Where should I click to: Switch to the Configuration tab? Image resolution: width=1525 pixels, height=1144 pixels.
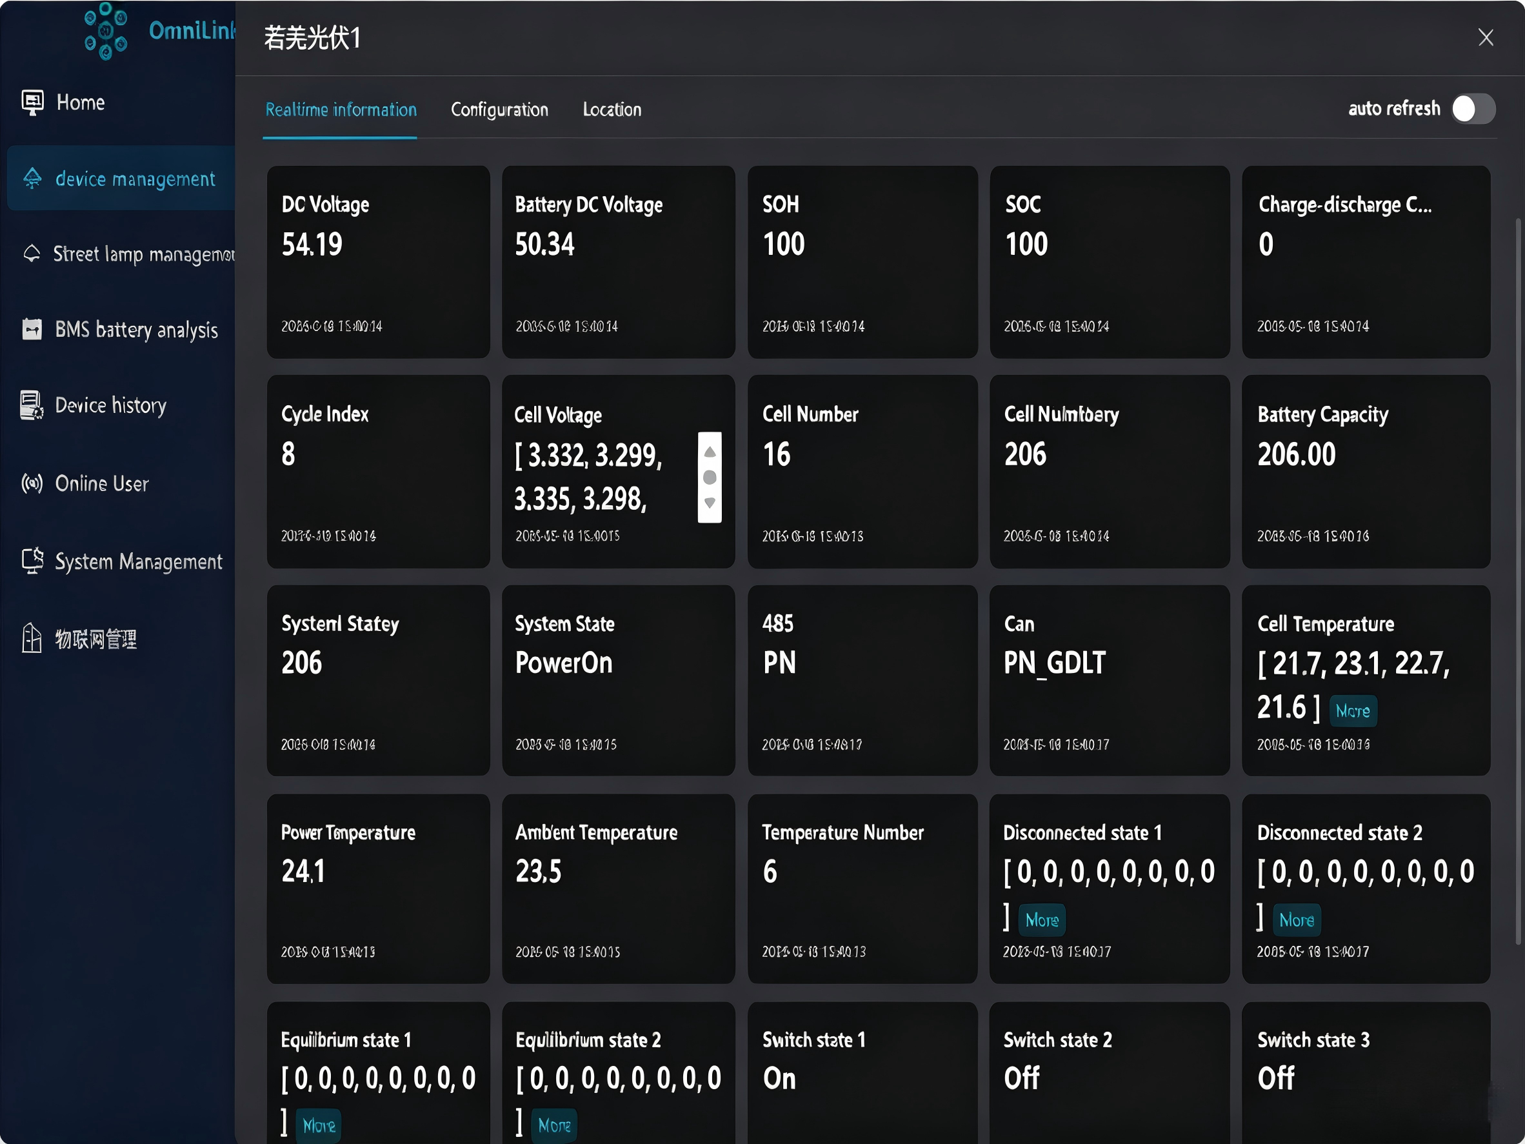click(x=499, y=110)
